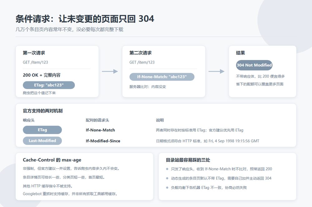Click the line 条目详情页可给长一些
Viewport: 312px width, 207px height.
[x=64, y=177]
